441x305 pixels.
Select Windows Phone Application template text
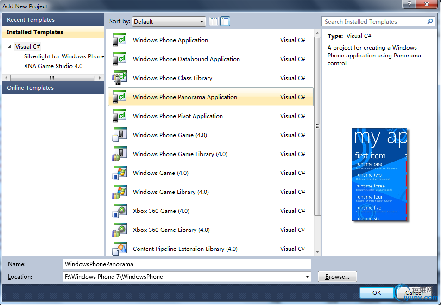[x=170, y=40]
